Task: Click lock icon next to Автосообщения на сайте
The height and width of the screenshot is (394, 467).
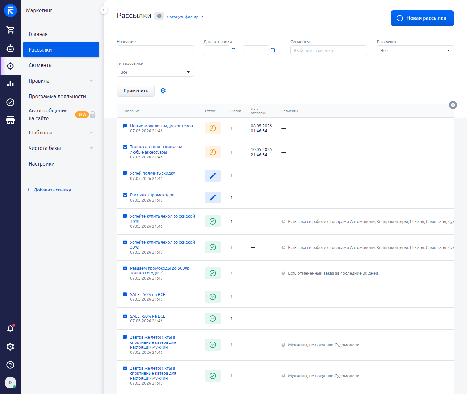Action: coord(93,114)
